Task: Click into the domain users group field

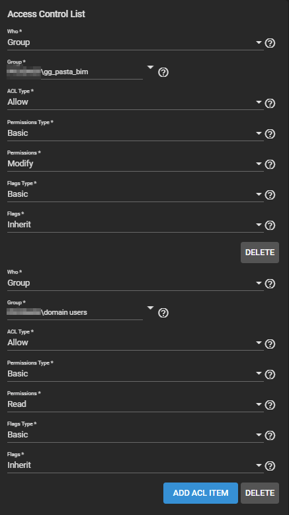Action: coord(75,312)
